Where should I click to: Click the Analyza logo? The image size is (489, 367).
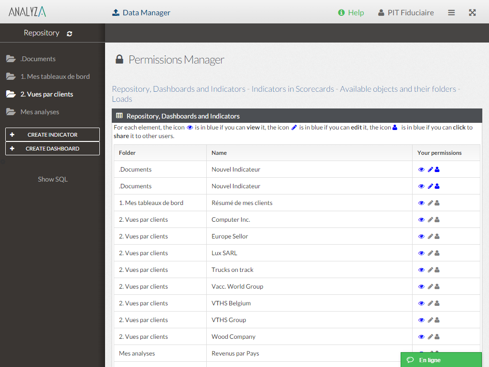(27, 12)
